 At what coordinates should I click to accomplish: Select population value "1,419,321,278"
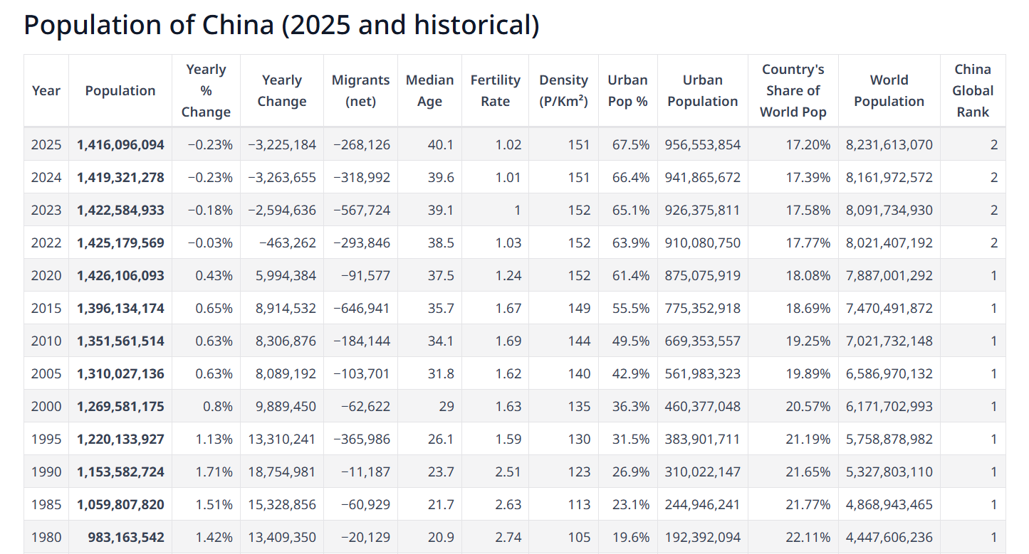(x=120, y=178)
